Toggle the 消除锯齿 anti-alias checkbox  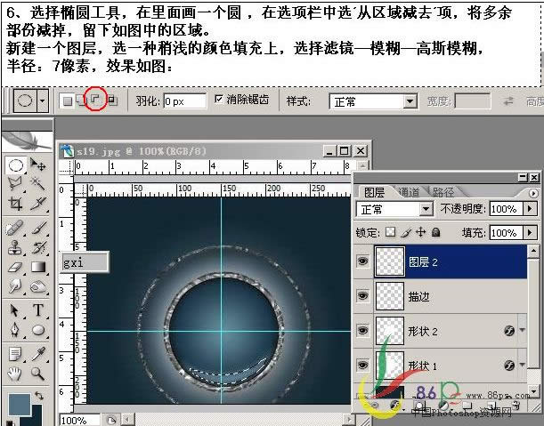click(219, 100)
